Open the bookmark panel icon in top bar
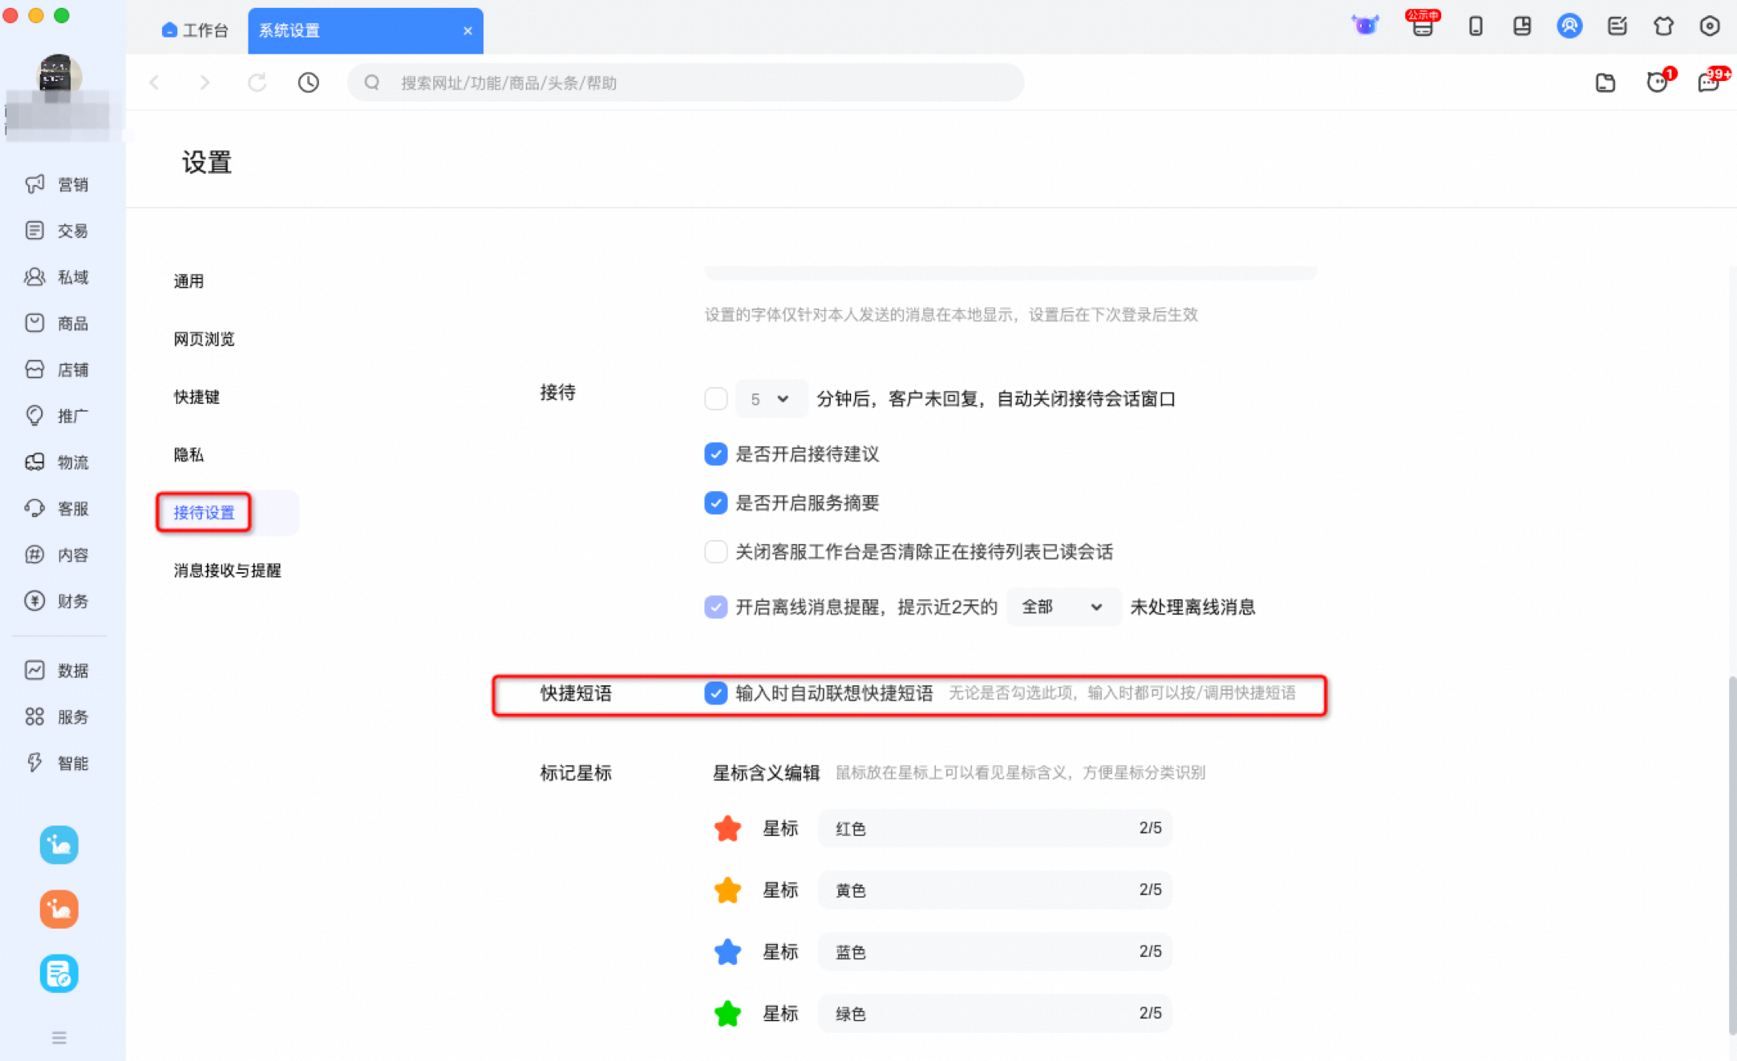1737x1061 pixels. tap(1522, 26)
